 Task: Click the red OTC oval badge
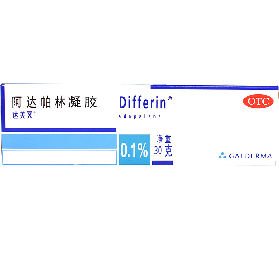259,101
